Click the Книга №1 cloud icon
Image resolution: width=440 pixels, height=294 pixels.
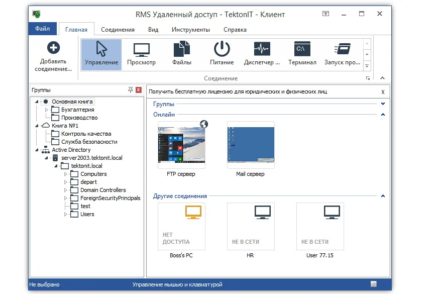pos(46,126)
